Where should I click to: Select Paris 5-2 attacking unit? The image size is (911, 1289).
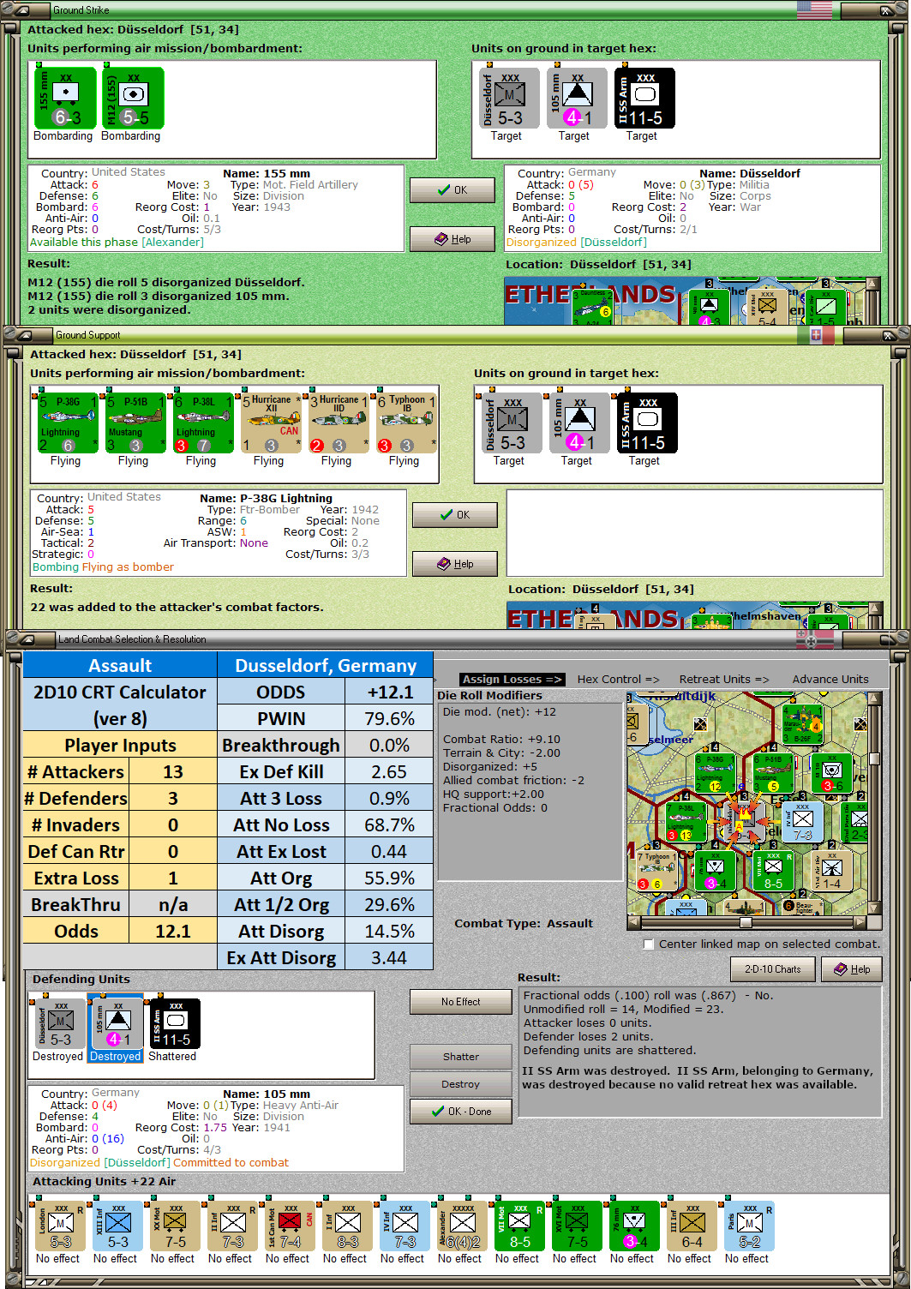[748, 1226]
